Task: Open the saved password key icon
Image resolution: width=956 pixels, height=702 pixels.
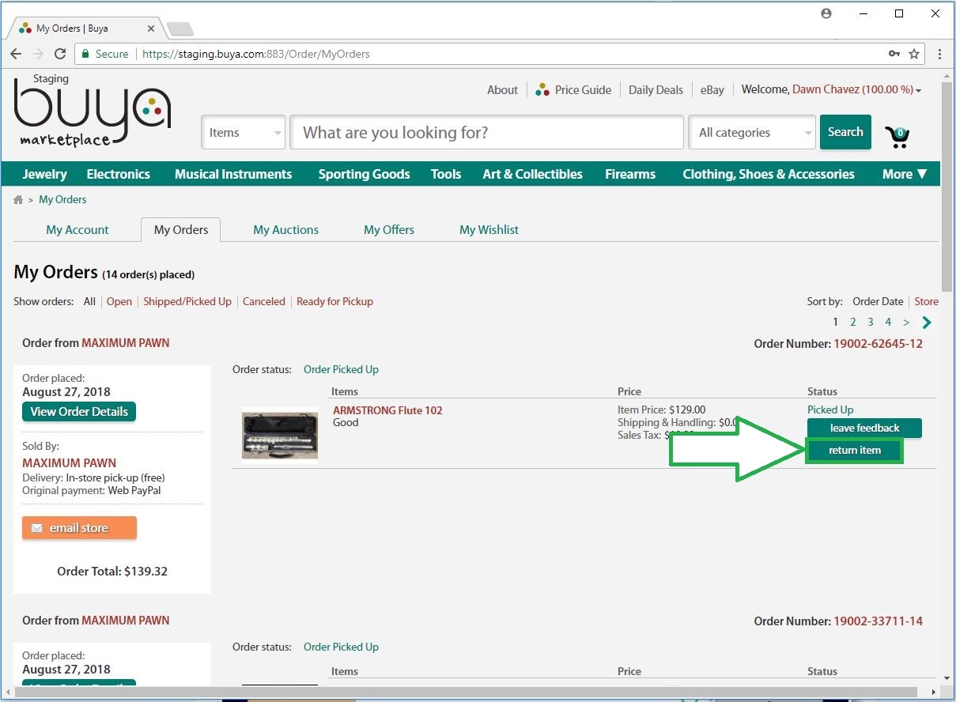Action: [x=894, y=54]
